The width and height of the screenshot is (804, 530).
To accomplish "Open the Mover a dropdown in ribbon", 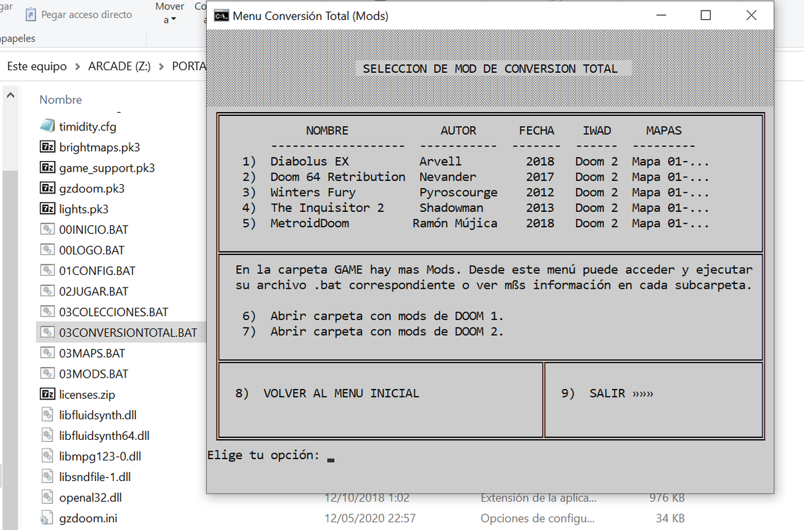I will (170, 13).
